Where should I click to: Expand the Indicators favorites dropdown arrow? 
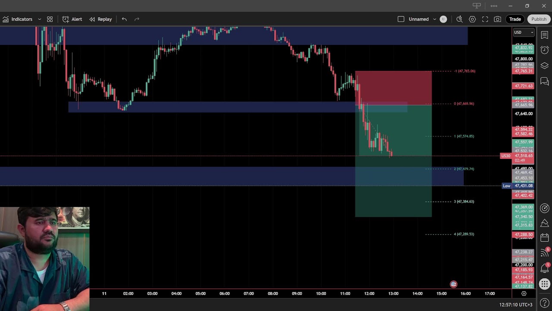tap(39, 19)
